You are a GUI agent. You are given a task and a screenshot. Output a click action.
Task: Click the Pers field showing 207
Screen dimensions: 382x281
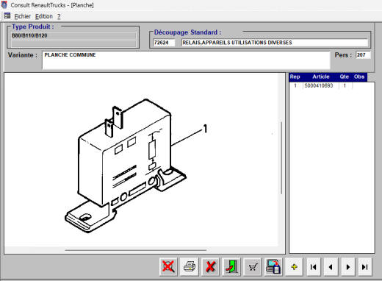point(363,55)
